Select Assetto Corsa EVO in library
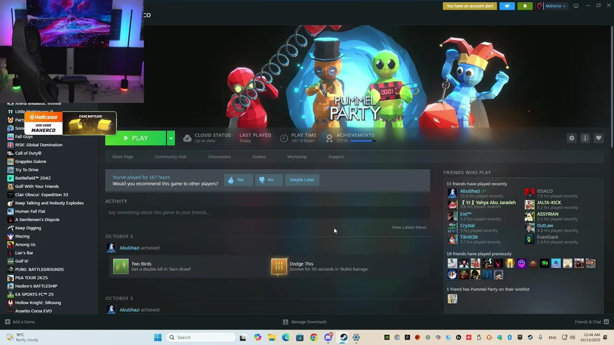The image size is (614, 345). (34, 311)
